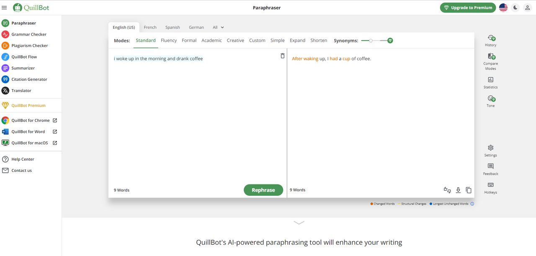Screen dimensions: 536x256
Task: Open the All languages dropdown
Action: pos(218,27)
